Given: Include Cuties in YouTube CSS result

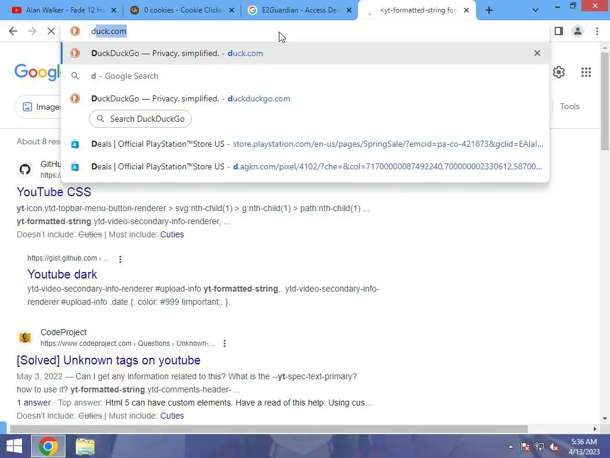Looking at the screenshot, I should [x=172, y=234].
